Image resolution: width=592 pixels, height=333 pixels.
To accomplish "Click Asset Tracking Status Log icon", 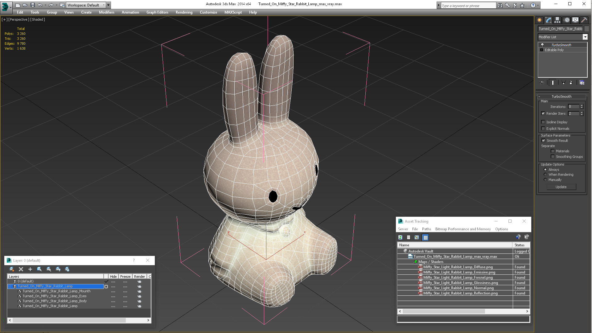I will pyautogui.click(x=409, y=237).
